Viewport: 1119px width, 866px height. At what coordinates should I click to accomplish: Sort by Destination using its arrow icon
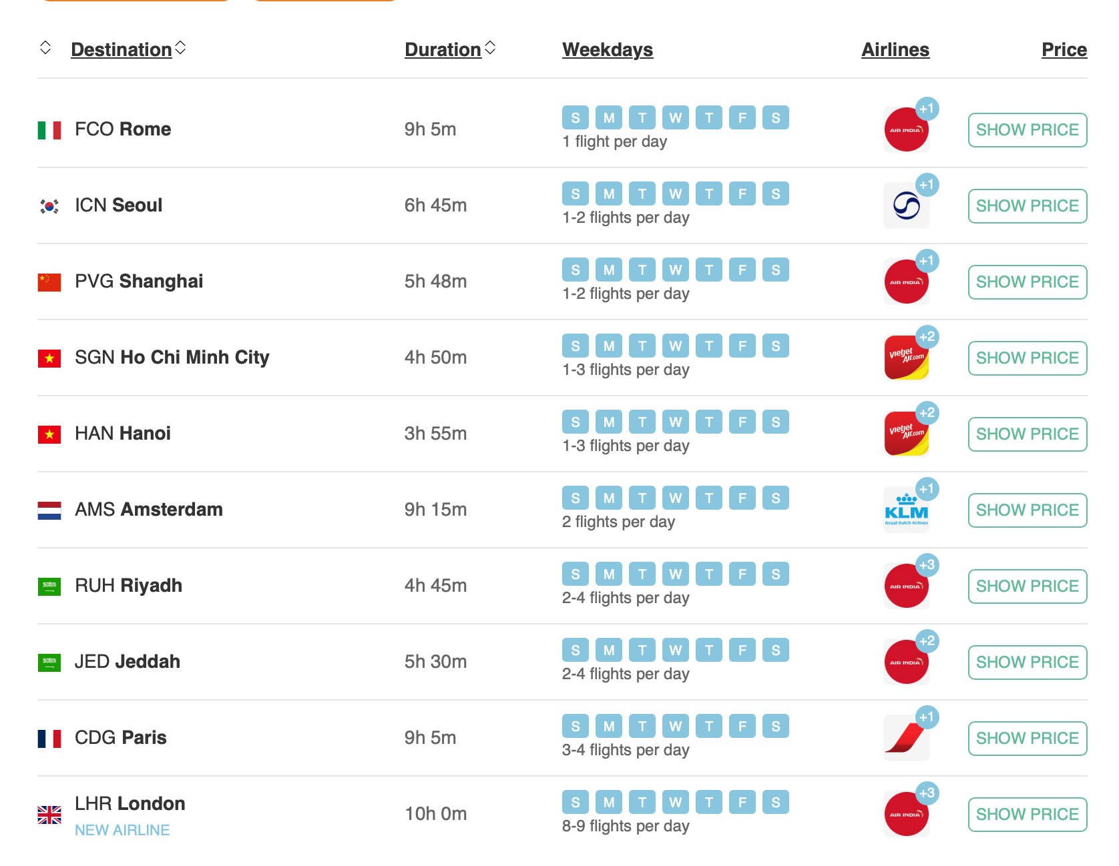[x=180, y=48]
